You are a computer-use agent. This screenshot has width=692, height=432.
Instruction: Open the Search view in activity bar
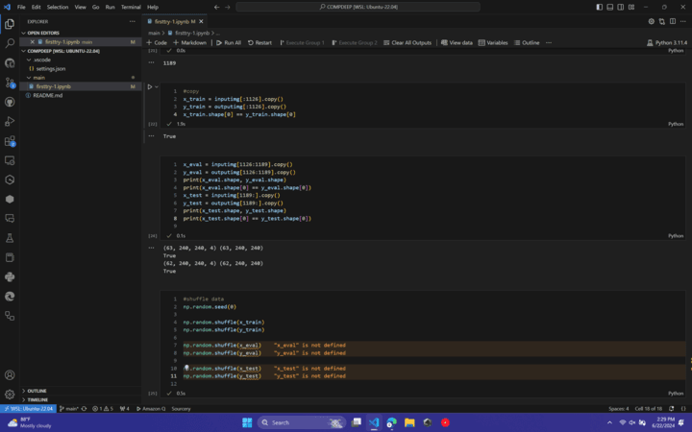click(x=10, y=43)
